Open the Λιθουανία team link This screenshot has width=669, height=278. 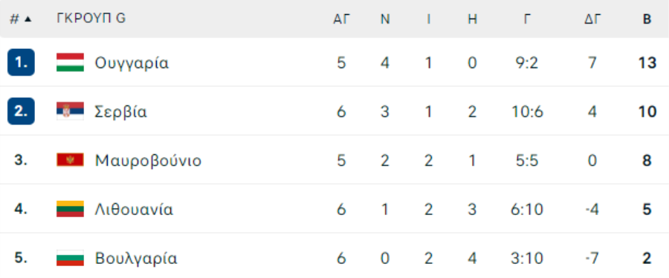[134, 210]
